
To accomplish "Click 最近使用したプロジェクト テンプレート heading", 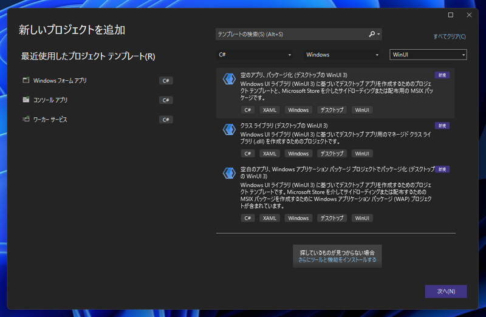I will pos(88,56).
